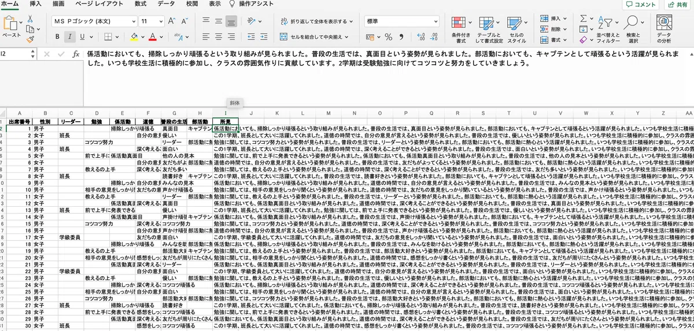The height and width of the screenshot is (331, 694).
Task: Increase indent icon
Action: [x=263, y=37]
